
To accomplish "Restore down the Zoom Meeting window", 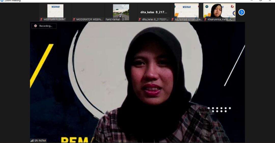I will pyautogui.click(x=261, y=1).
